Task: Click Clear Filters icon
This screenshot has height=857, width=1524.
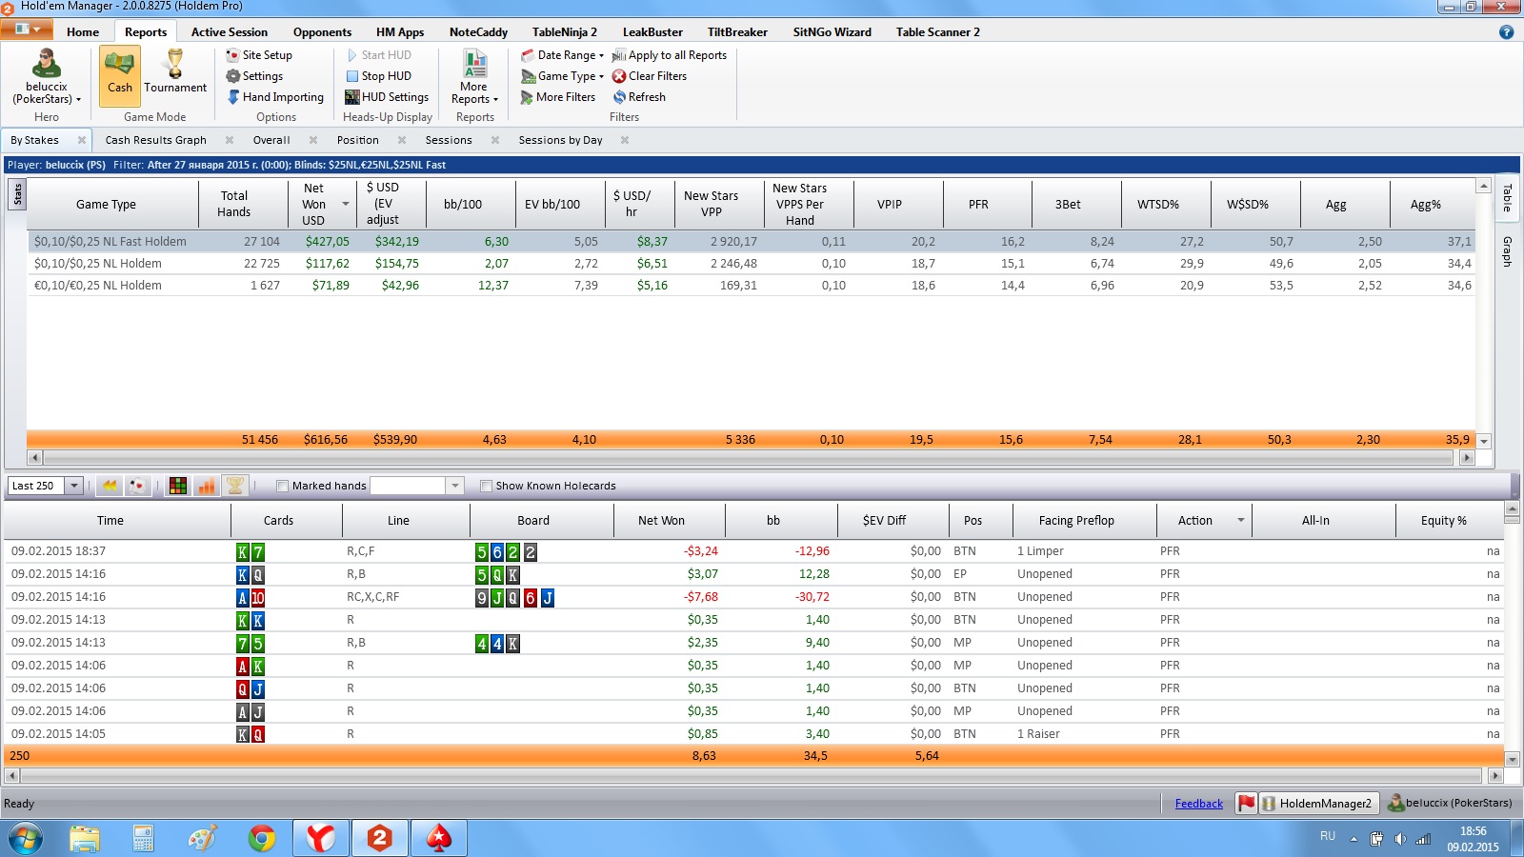Action: [x=619, y=76]
